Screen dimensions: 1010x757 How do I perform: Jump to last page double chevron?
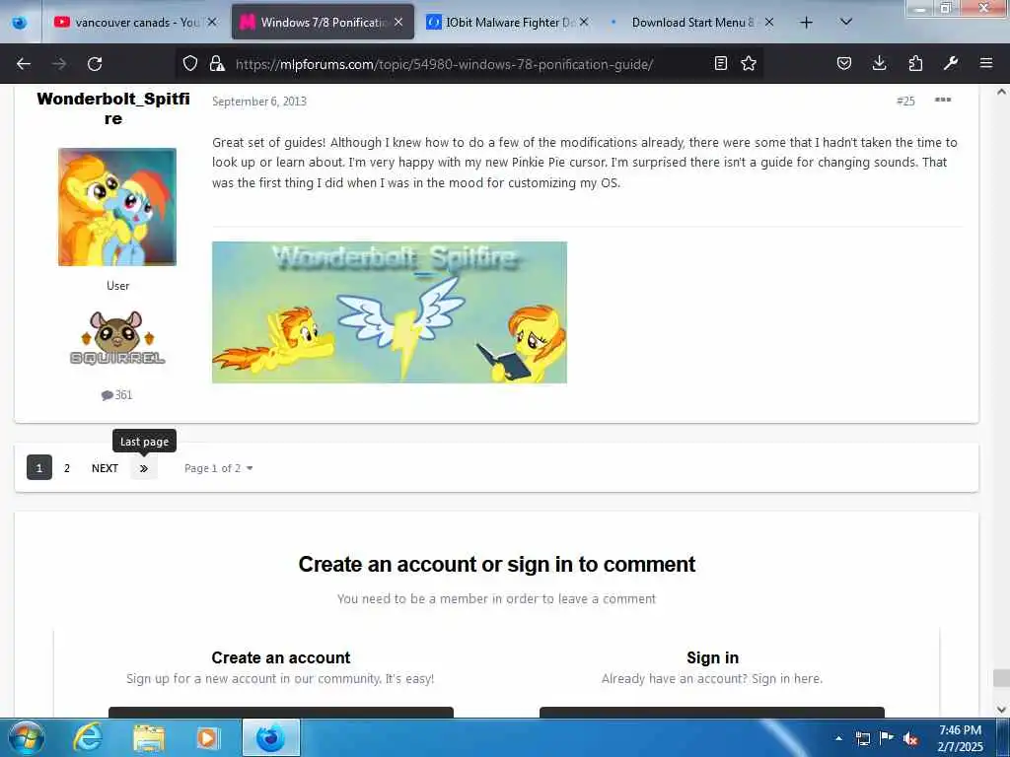point(144,468)
